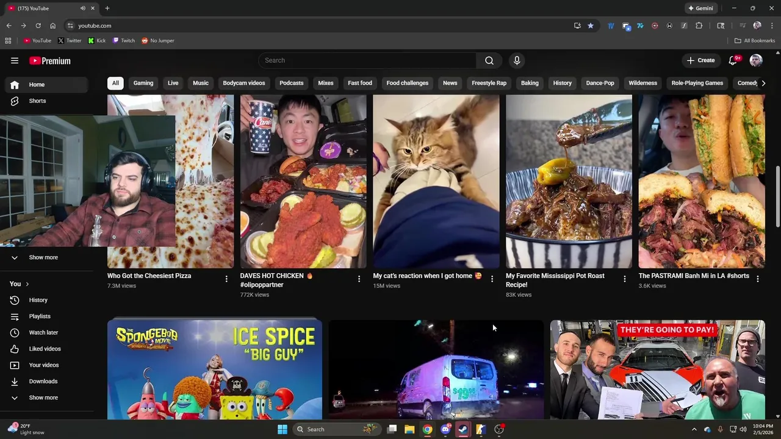This screenshot has width=781, height=439.
Task: Open History in the sidebar
Action: pos(46,300)
